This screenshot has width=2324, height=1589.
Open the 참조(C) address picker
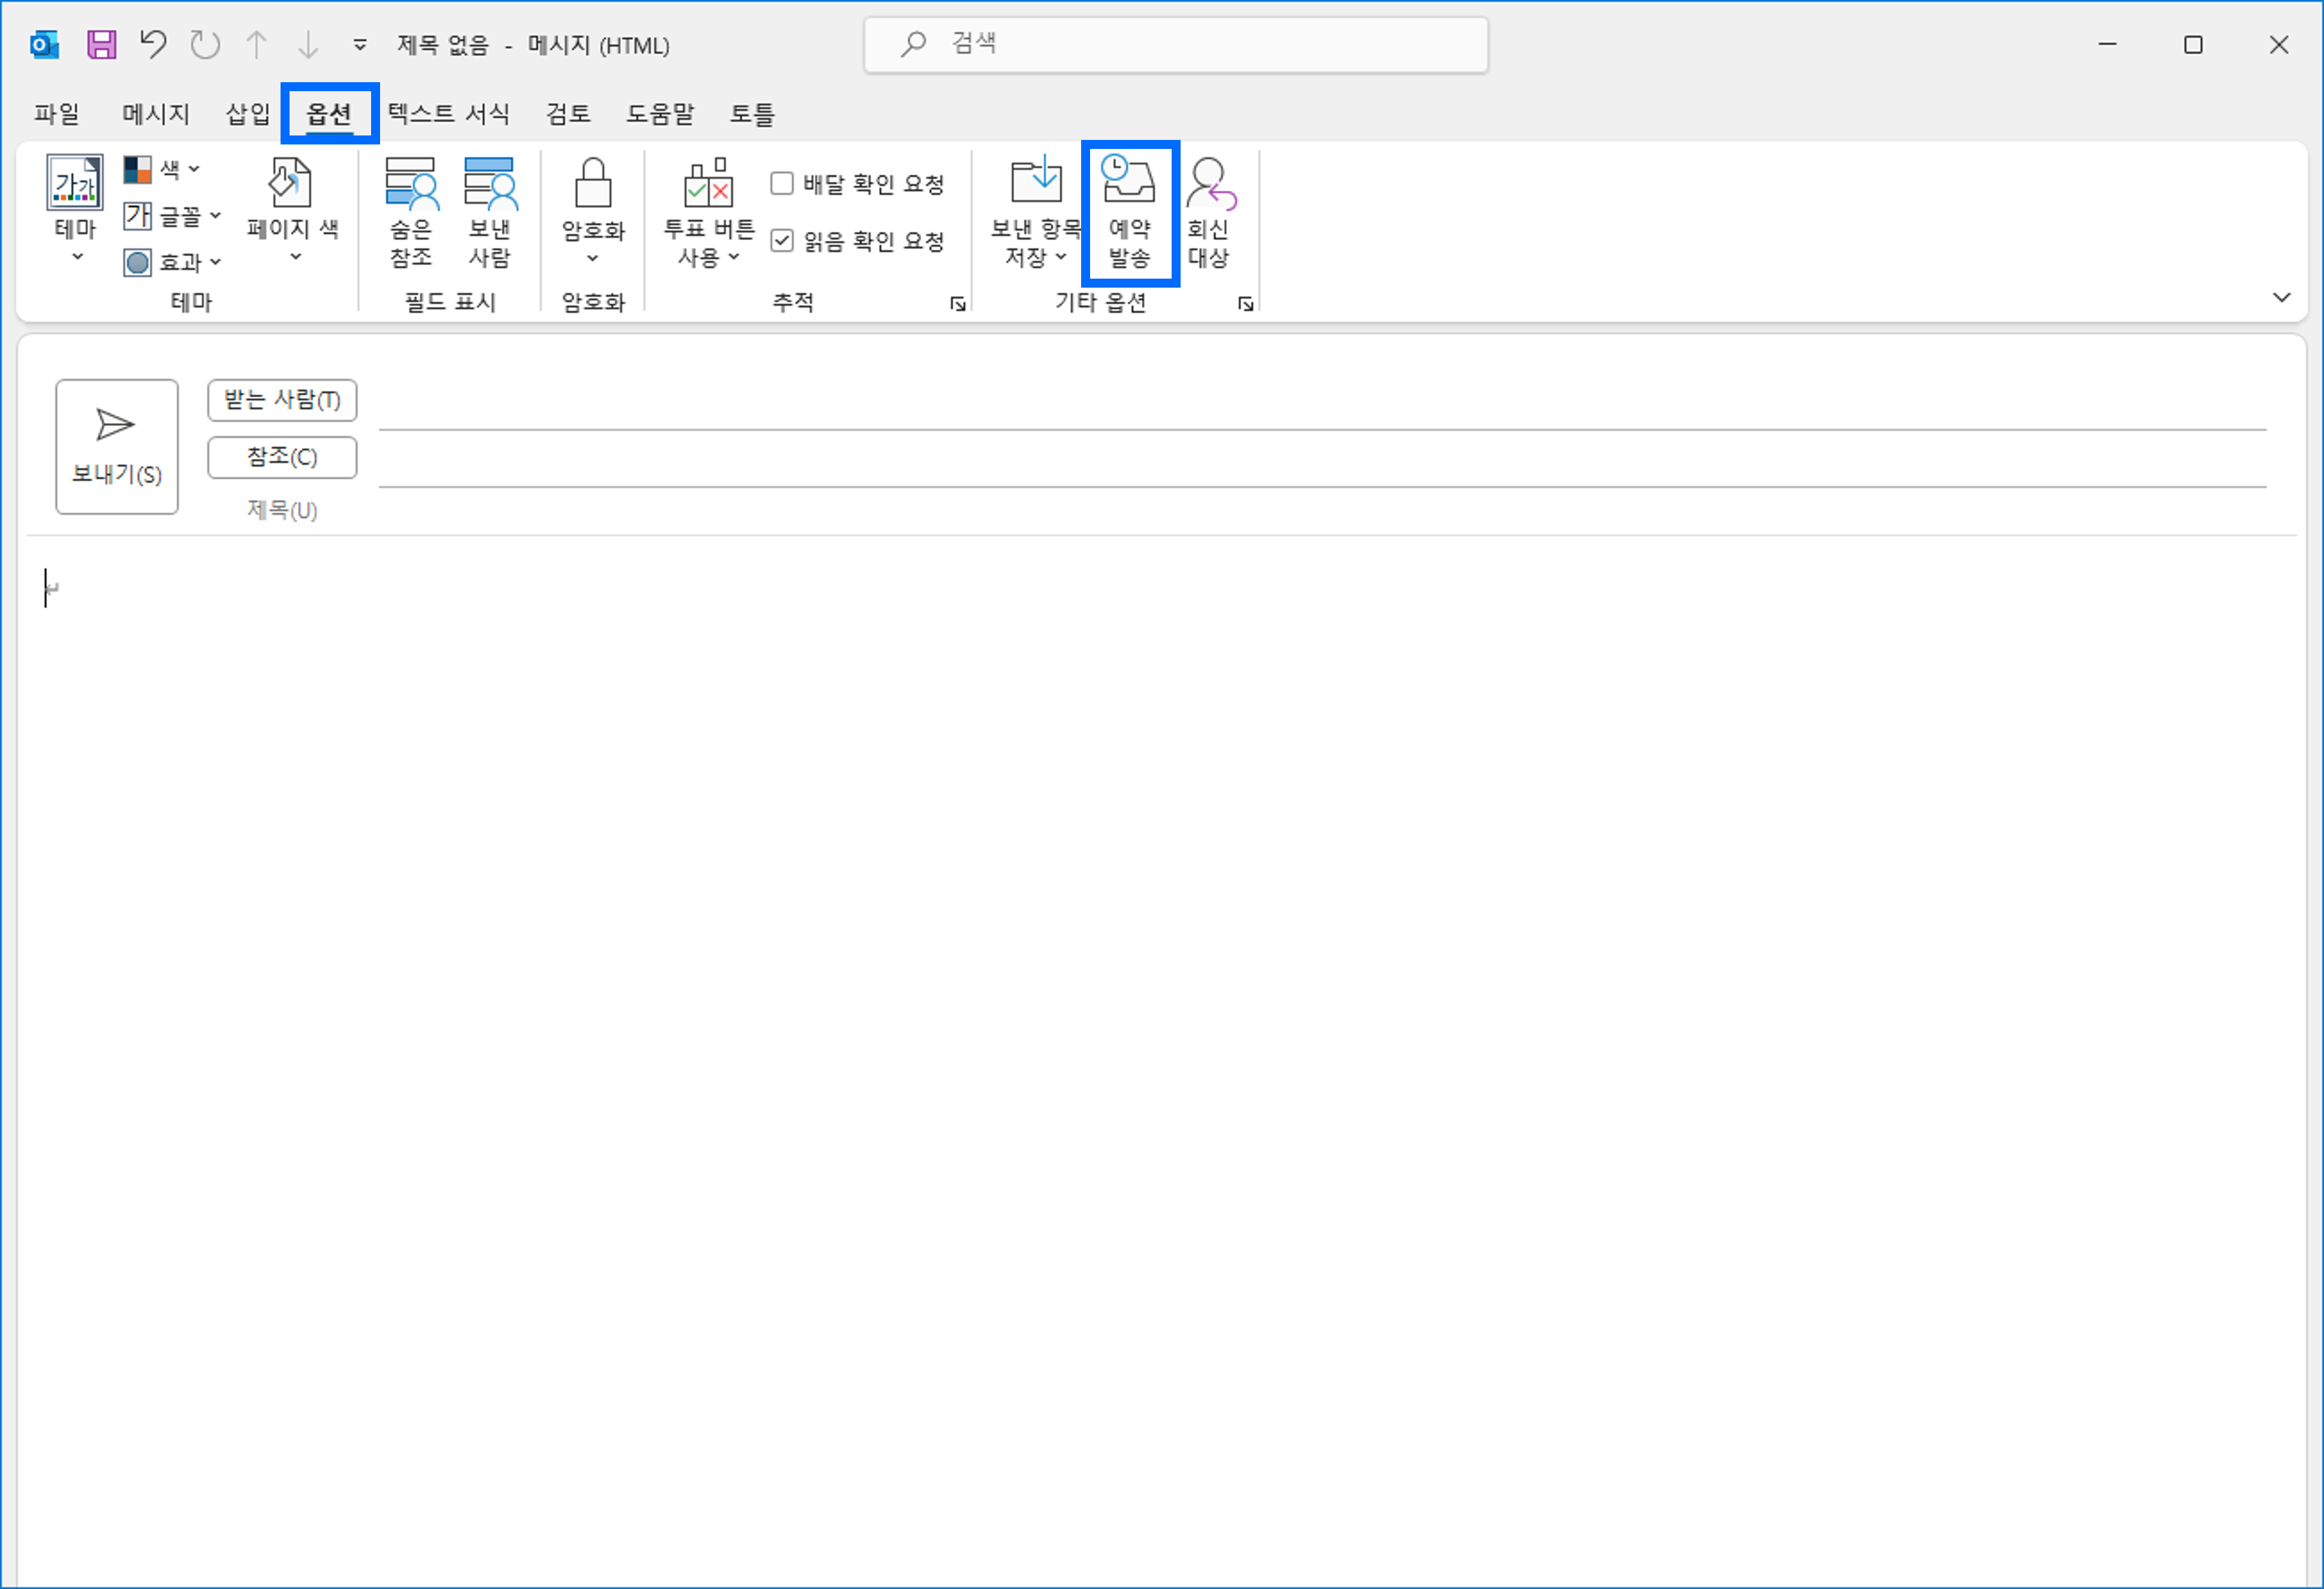[x=281, y=457]
